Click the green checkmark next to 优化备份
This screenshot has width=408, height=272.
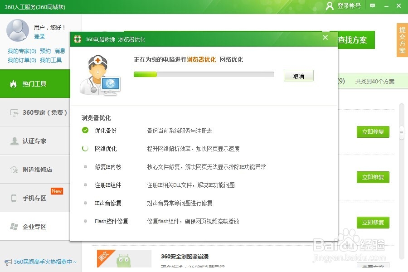[x=85, y=130]
